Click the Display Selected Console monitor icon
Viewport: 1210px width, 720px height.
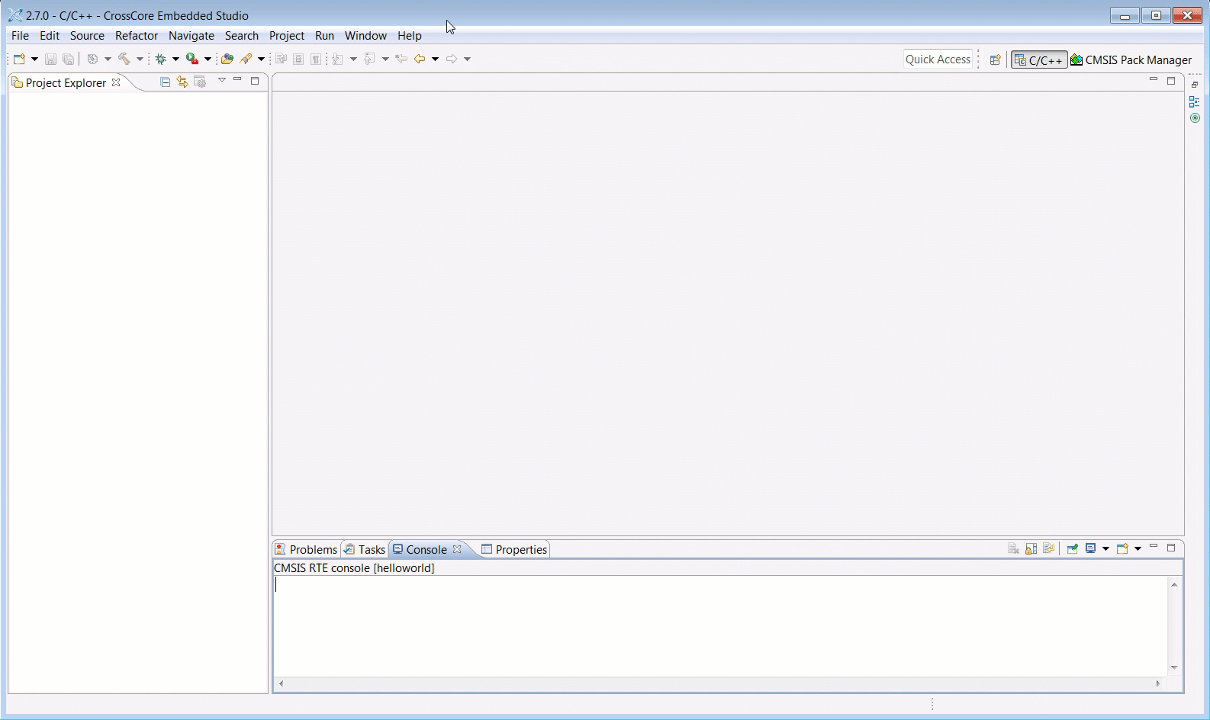pos(1091,548)
